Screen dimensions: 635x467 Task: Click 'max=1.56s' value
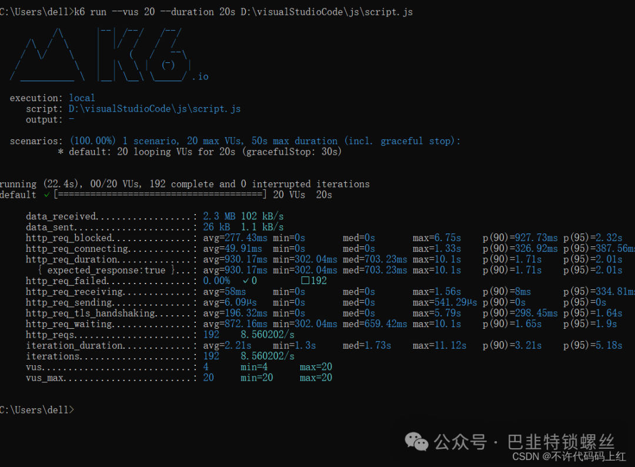[437, 292]
